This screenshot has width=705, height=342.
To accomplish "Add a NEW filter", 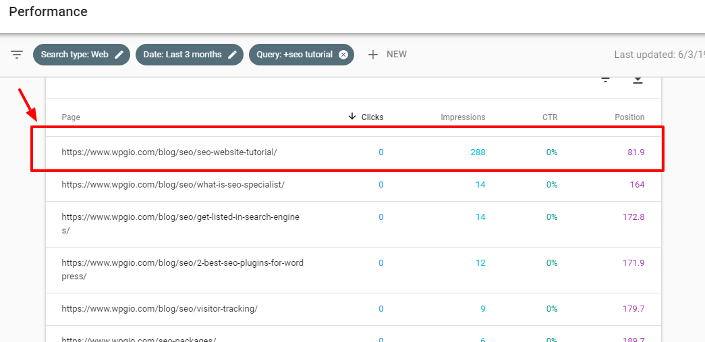I will coord(387,55).
